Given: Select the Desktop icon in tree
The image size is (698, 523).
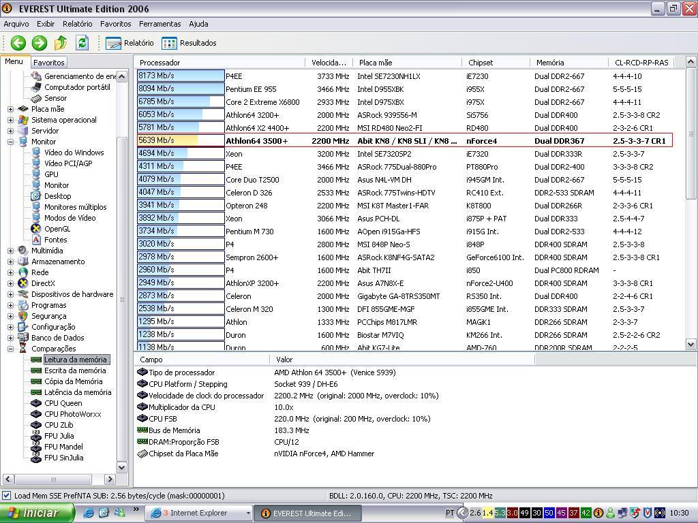Looking at the screenshot, I should (36, 196).
